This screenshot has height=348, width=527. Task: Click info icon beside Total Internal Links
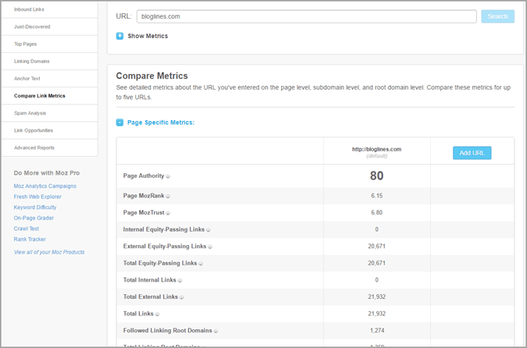[180, 280]
